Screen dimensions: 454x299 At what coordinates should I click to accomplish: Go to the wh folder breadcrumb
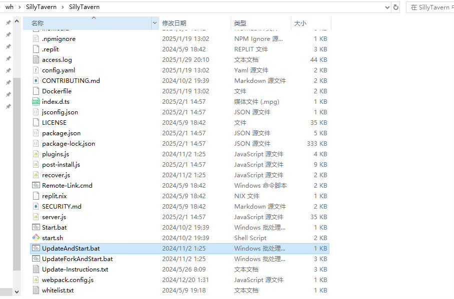10,7
